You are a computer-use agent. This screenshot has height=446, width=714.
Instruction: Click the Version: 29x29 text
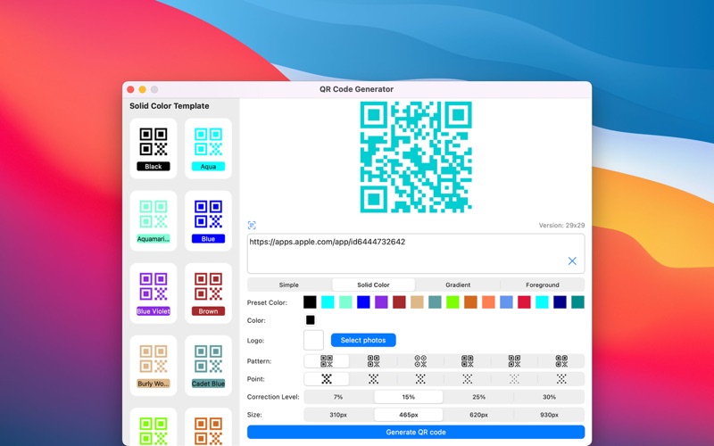[x=561, y=226]
